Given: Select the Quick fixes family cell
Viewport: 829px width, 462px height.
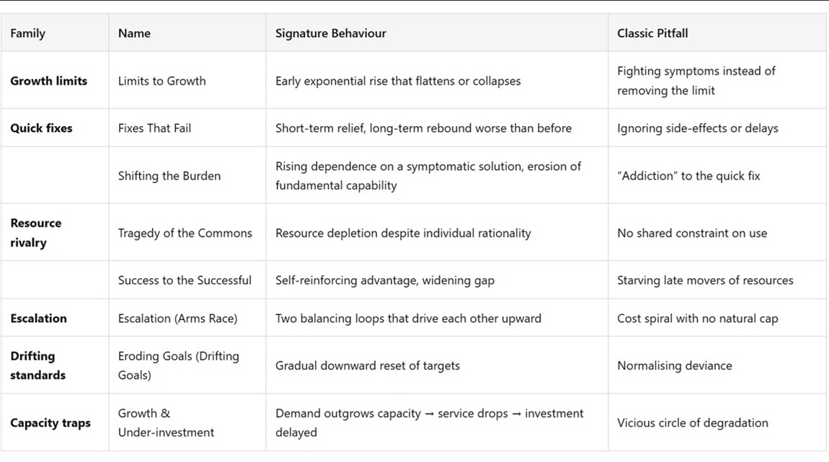Looking at the screenshot, I should (x=41, y=128).
